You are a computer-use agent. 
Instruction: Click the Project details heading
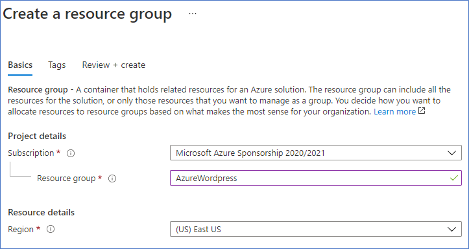coord(37,136)
